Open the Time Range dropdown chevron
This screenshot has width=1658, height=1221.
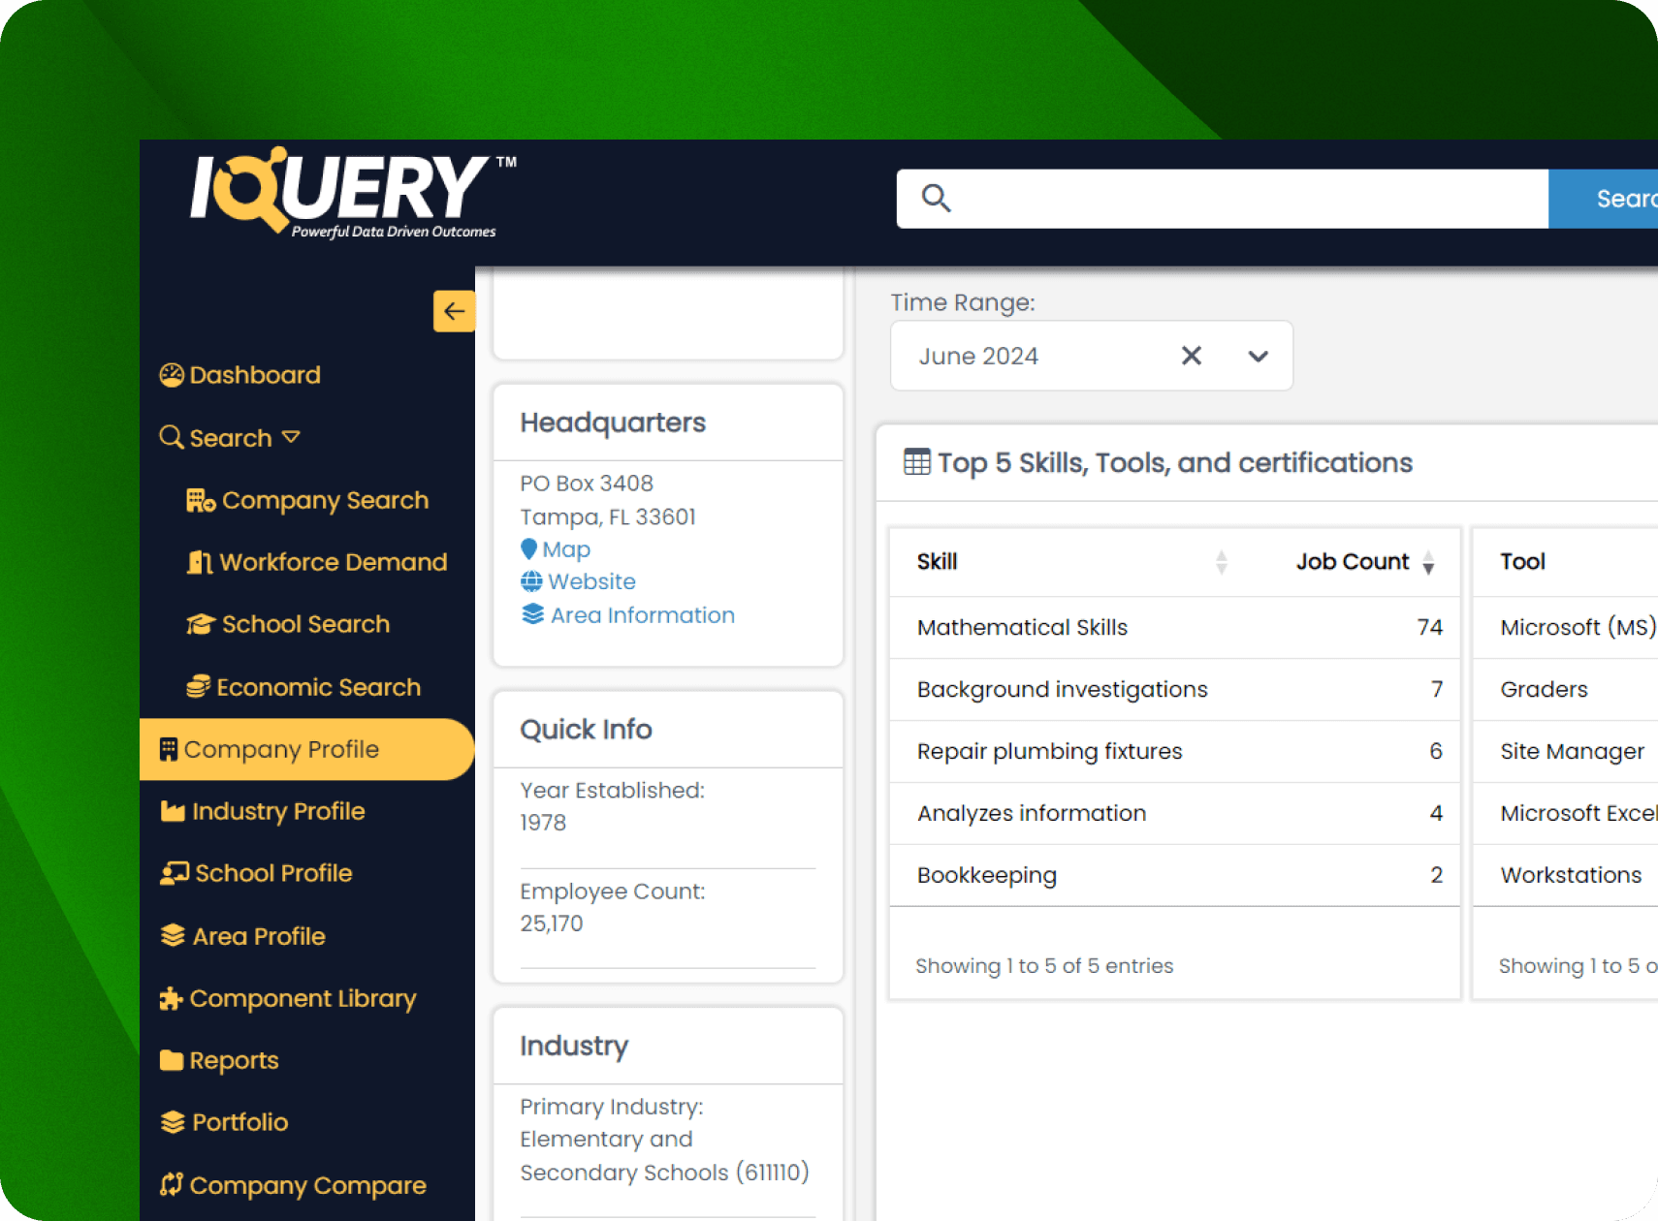[1258, 357]
